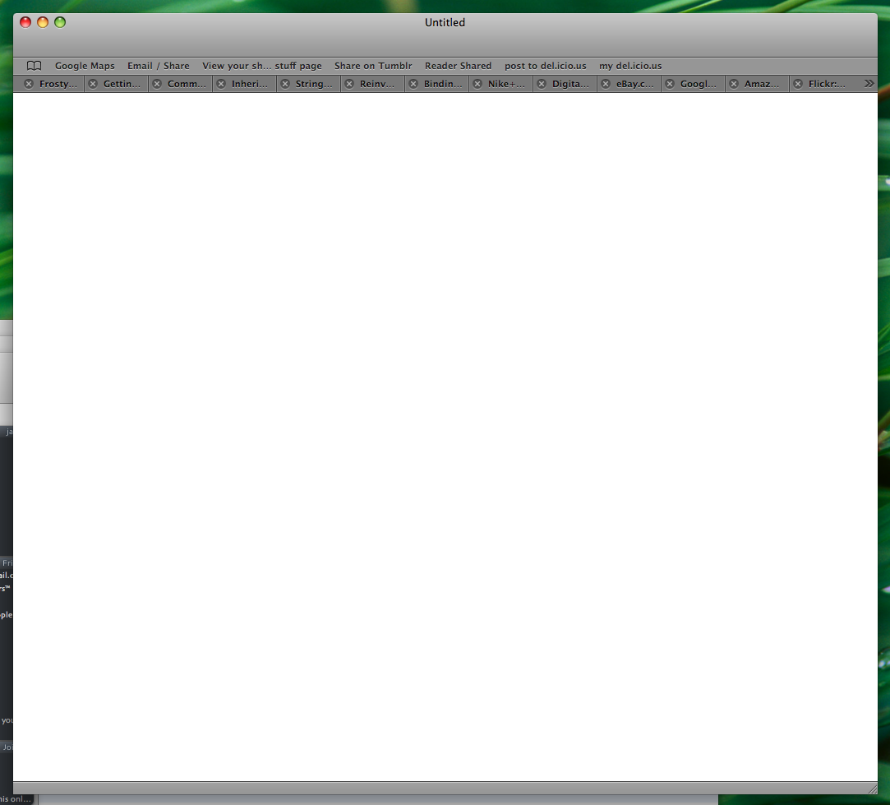Close the Flickr tab
890x805 pixels.
(x=798, y=84)
